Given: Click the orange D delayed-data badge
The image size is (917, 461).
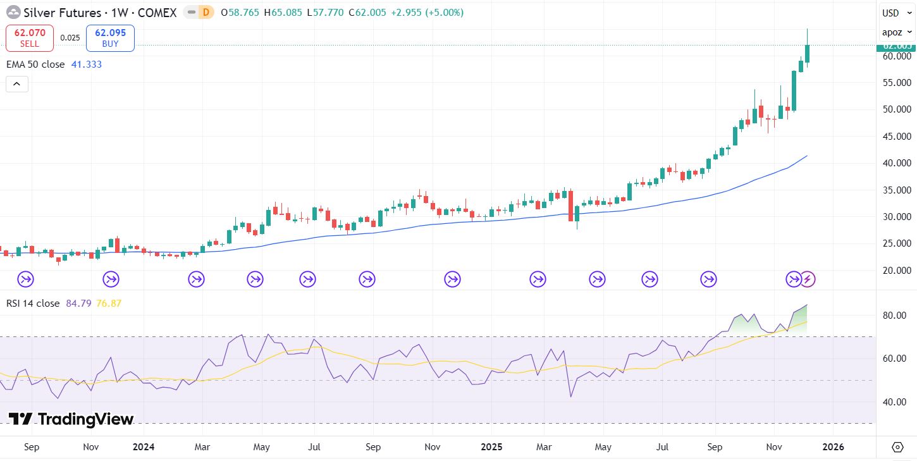Looking at the screenshot, I should 205,13.
